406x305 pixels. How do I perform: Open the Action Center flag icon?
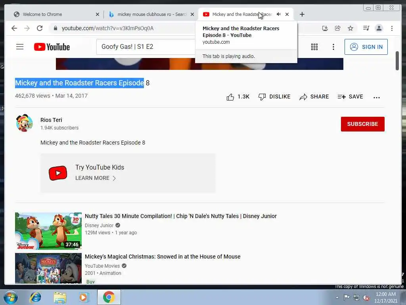(x=347, y=297)
